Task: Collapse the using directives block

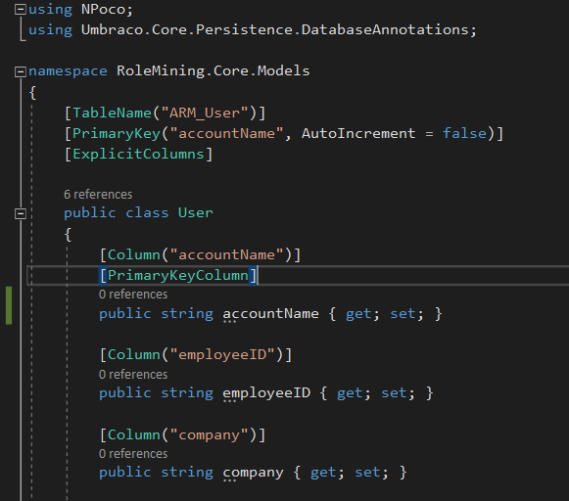Action: tap(21, 10)
